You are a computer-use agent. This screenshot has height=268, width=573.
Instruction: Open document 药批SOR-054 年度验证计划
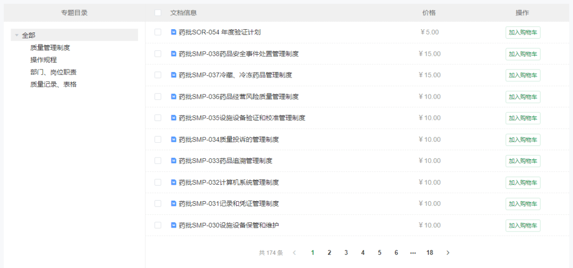coord(220,32)
